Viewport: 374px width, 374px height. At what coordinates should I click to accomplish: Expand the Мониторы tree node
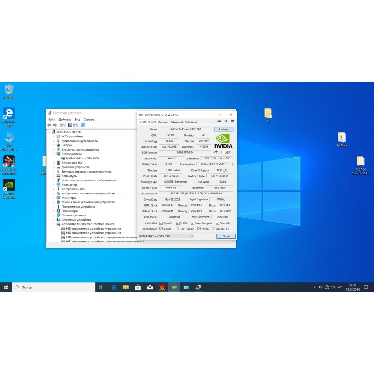54,198
